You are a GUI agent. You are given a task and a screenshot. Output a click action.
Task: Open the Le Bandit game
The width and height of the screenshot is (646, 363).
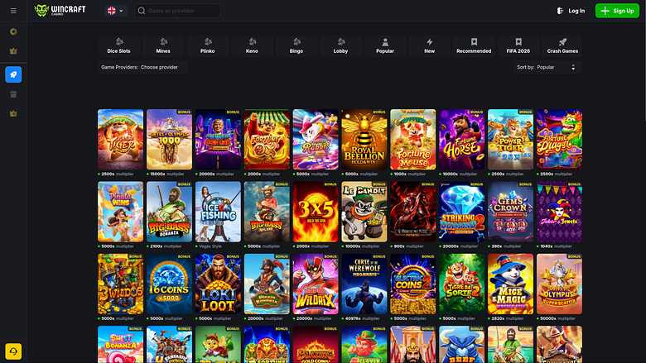tap(364, 212)
